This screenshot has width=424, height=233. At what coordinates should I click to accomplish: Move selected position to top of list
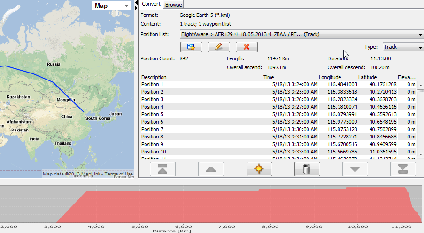[162, 169]
